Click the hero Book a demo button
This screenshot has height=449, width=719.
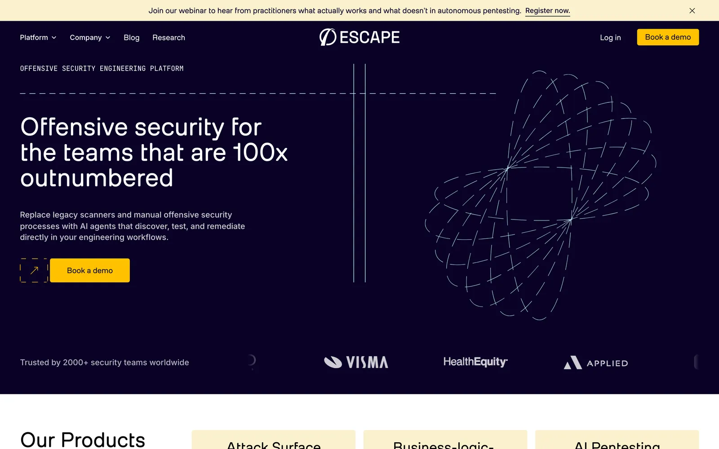pos(90,270)
